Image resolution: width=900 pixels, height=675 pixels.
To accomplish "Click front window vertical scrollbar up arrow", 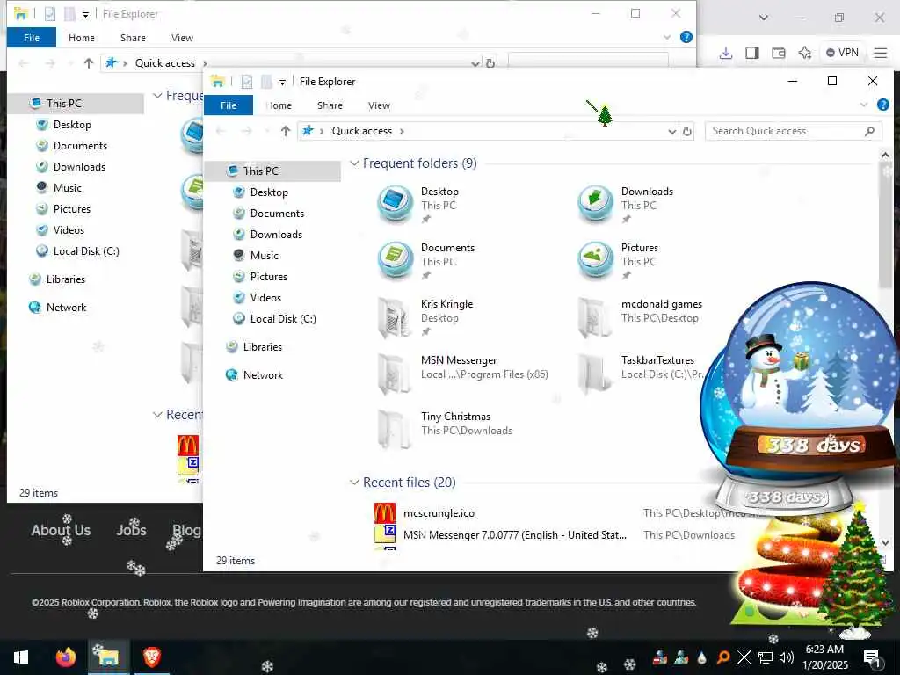I will [x=885, y=155].
